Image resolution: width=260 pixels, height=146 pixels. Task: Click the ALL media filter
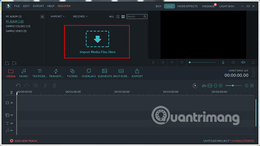tap(111, 16)
